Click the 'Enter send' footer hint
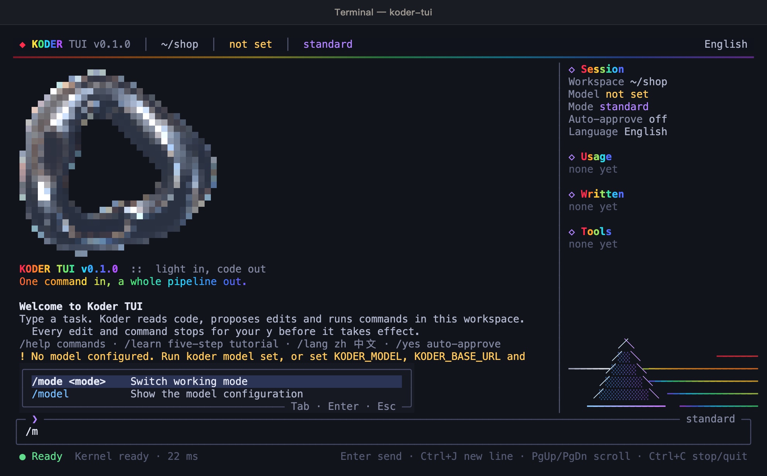 371,456
